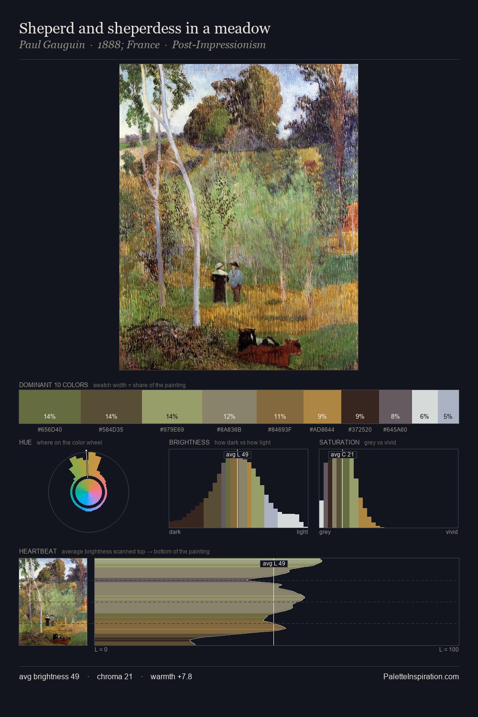Select the 6% light grey swatch
This screenshot has height=717, width=478.
click(425, 407)
